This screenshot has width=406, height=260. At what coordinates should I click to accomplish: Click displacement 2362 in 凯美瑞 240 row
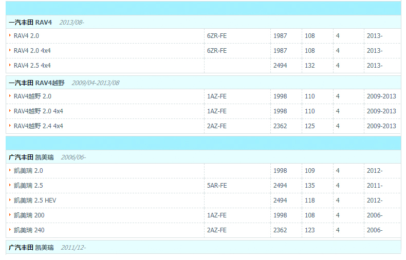(280, 230)
